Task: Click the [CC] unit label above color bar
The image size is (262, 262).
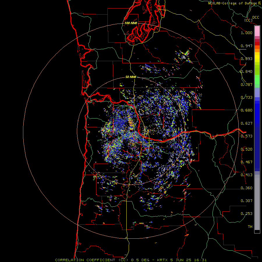Action: pos(248,20)
